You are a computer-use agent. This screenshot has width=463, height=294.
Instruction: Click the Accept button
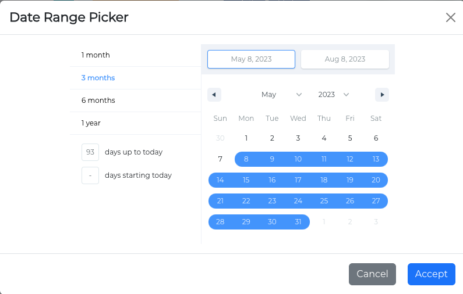(431, 274)
